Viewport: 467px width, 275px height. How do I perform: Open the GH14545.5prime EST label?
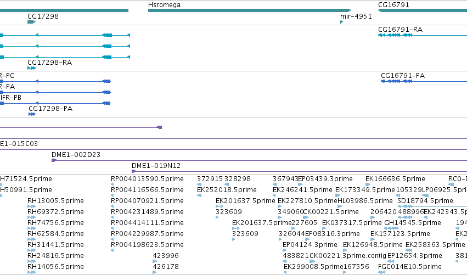click(413, 223)
